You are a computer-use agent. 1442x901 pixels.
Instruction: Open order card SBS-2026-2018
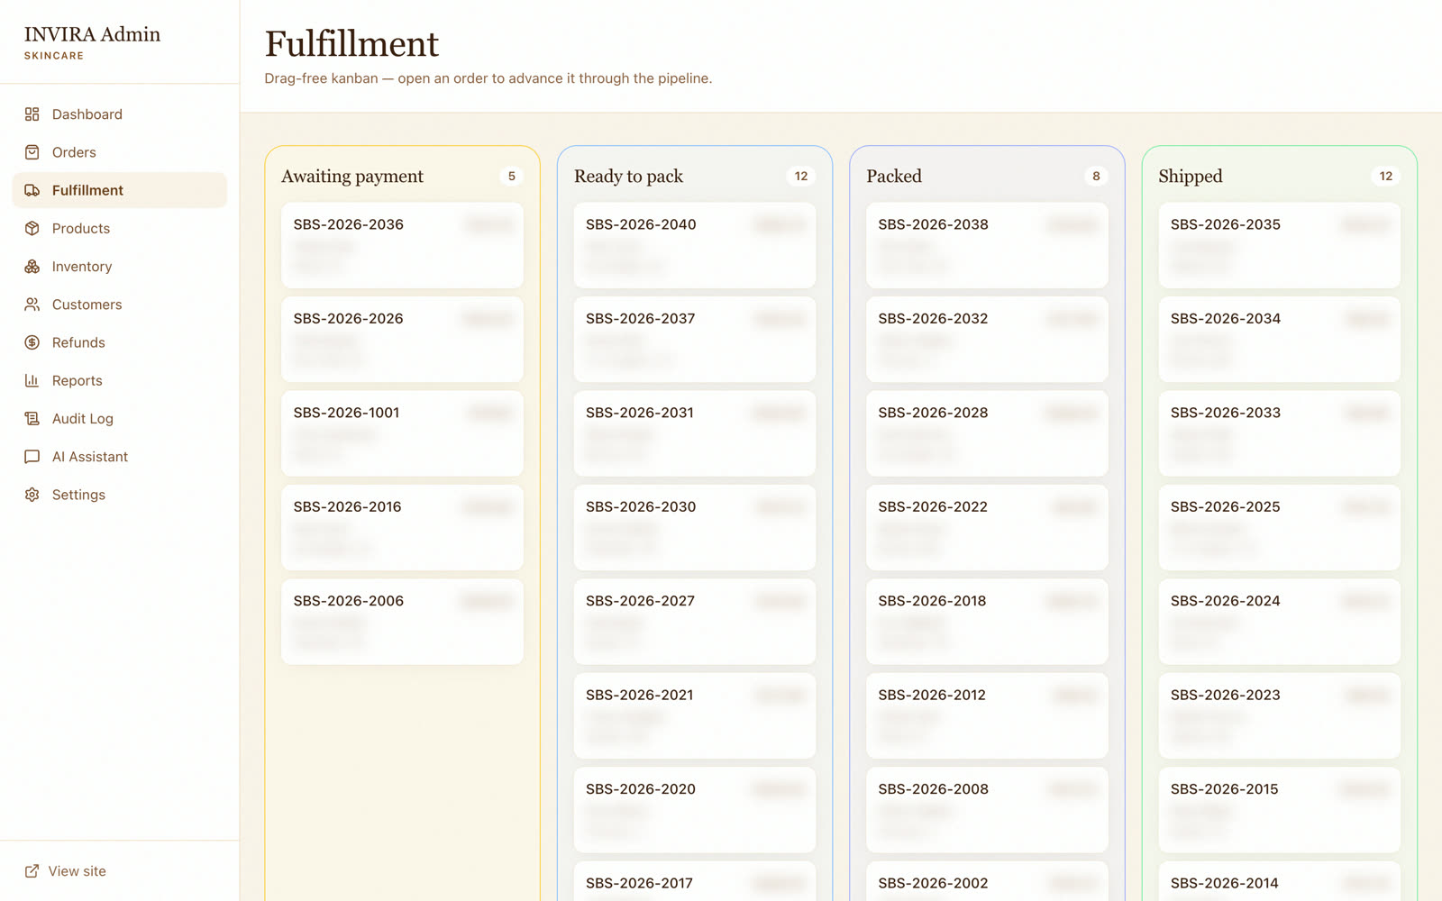tap(987, 622)
